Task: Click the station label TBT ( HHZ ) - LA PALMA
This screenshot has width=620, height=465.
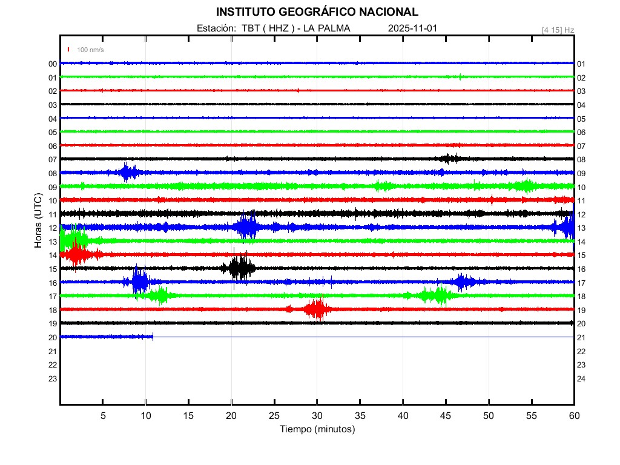Action: pyautogui.click(x=295, y=28)
